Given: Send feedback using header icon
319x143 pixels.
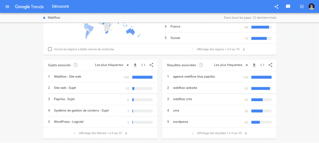Looking at the screenshot, I should pos(288,6).
